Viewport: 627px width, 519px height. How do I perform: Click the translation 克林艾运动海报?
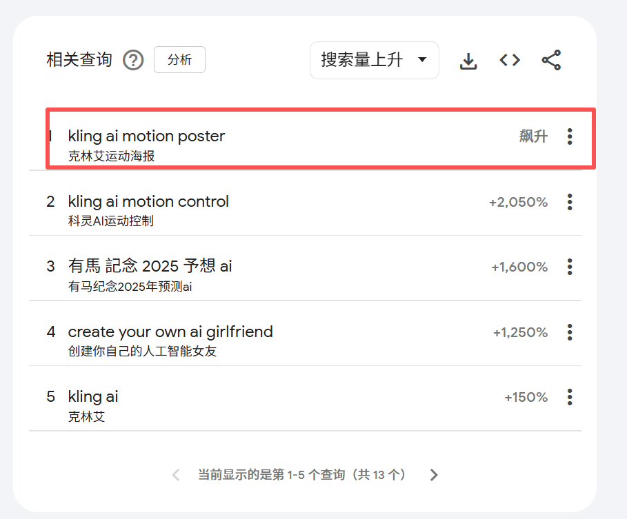[112, 156]
